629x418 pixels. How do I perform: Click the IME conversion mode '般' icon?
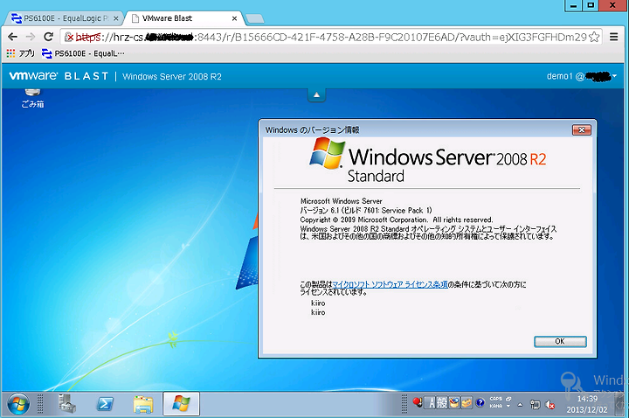(442, 403)
